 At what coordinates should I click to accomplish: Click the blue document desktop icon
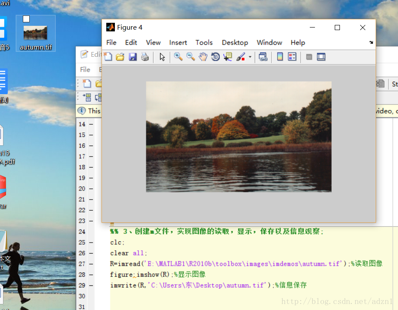click(x=3, y=81)
